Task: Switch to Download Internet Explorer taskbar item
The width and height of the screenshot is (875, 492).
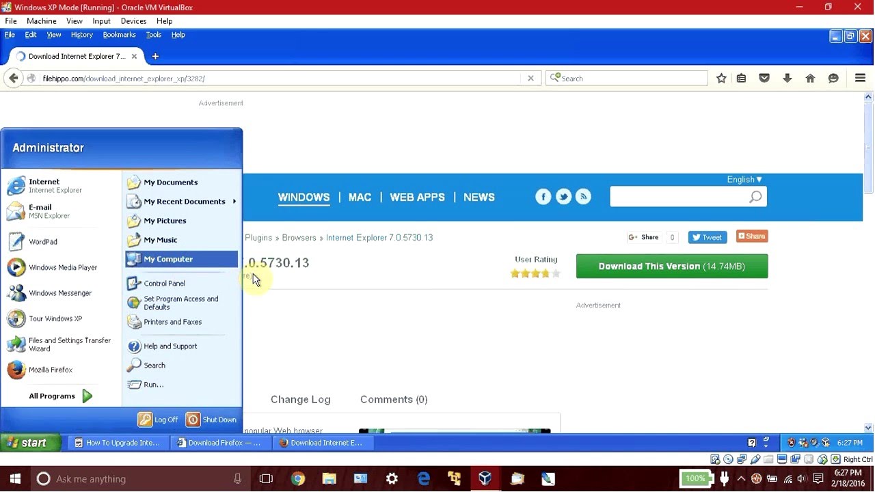Action: (x=323, y=443)
